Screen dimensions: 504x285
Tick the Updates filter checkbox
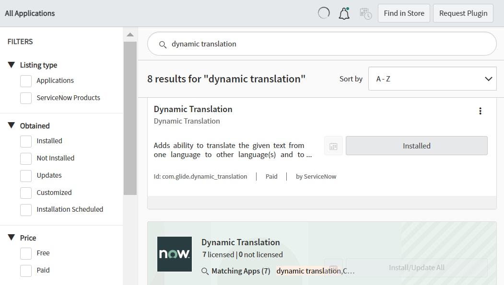[26, 176]
